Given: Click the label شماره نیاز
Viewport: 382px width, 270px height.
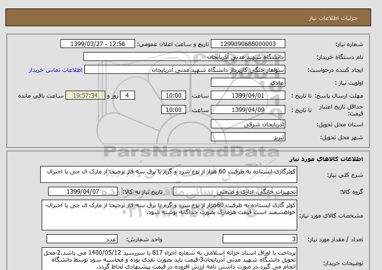Looking at the screenshot, I should (x=349, y=44).
